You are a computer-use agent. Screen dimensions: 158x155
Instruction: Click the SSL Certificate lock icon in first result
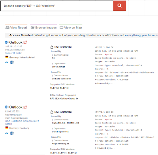(x=52, y=47)
